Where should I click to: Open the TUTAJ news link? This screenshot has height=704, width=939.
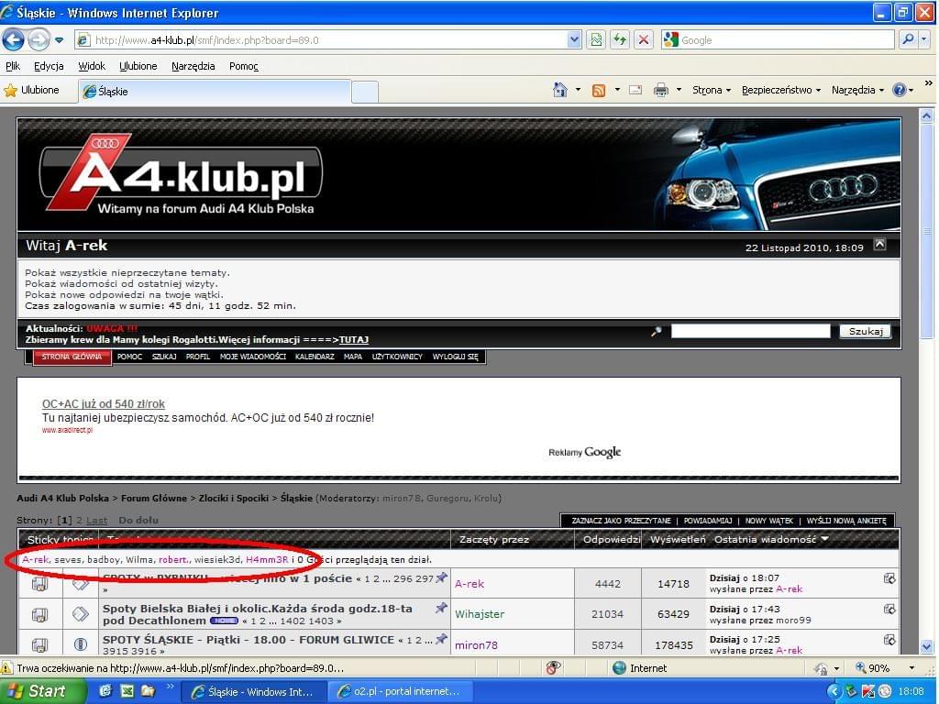click(354, 340)
